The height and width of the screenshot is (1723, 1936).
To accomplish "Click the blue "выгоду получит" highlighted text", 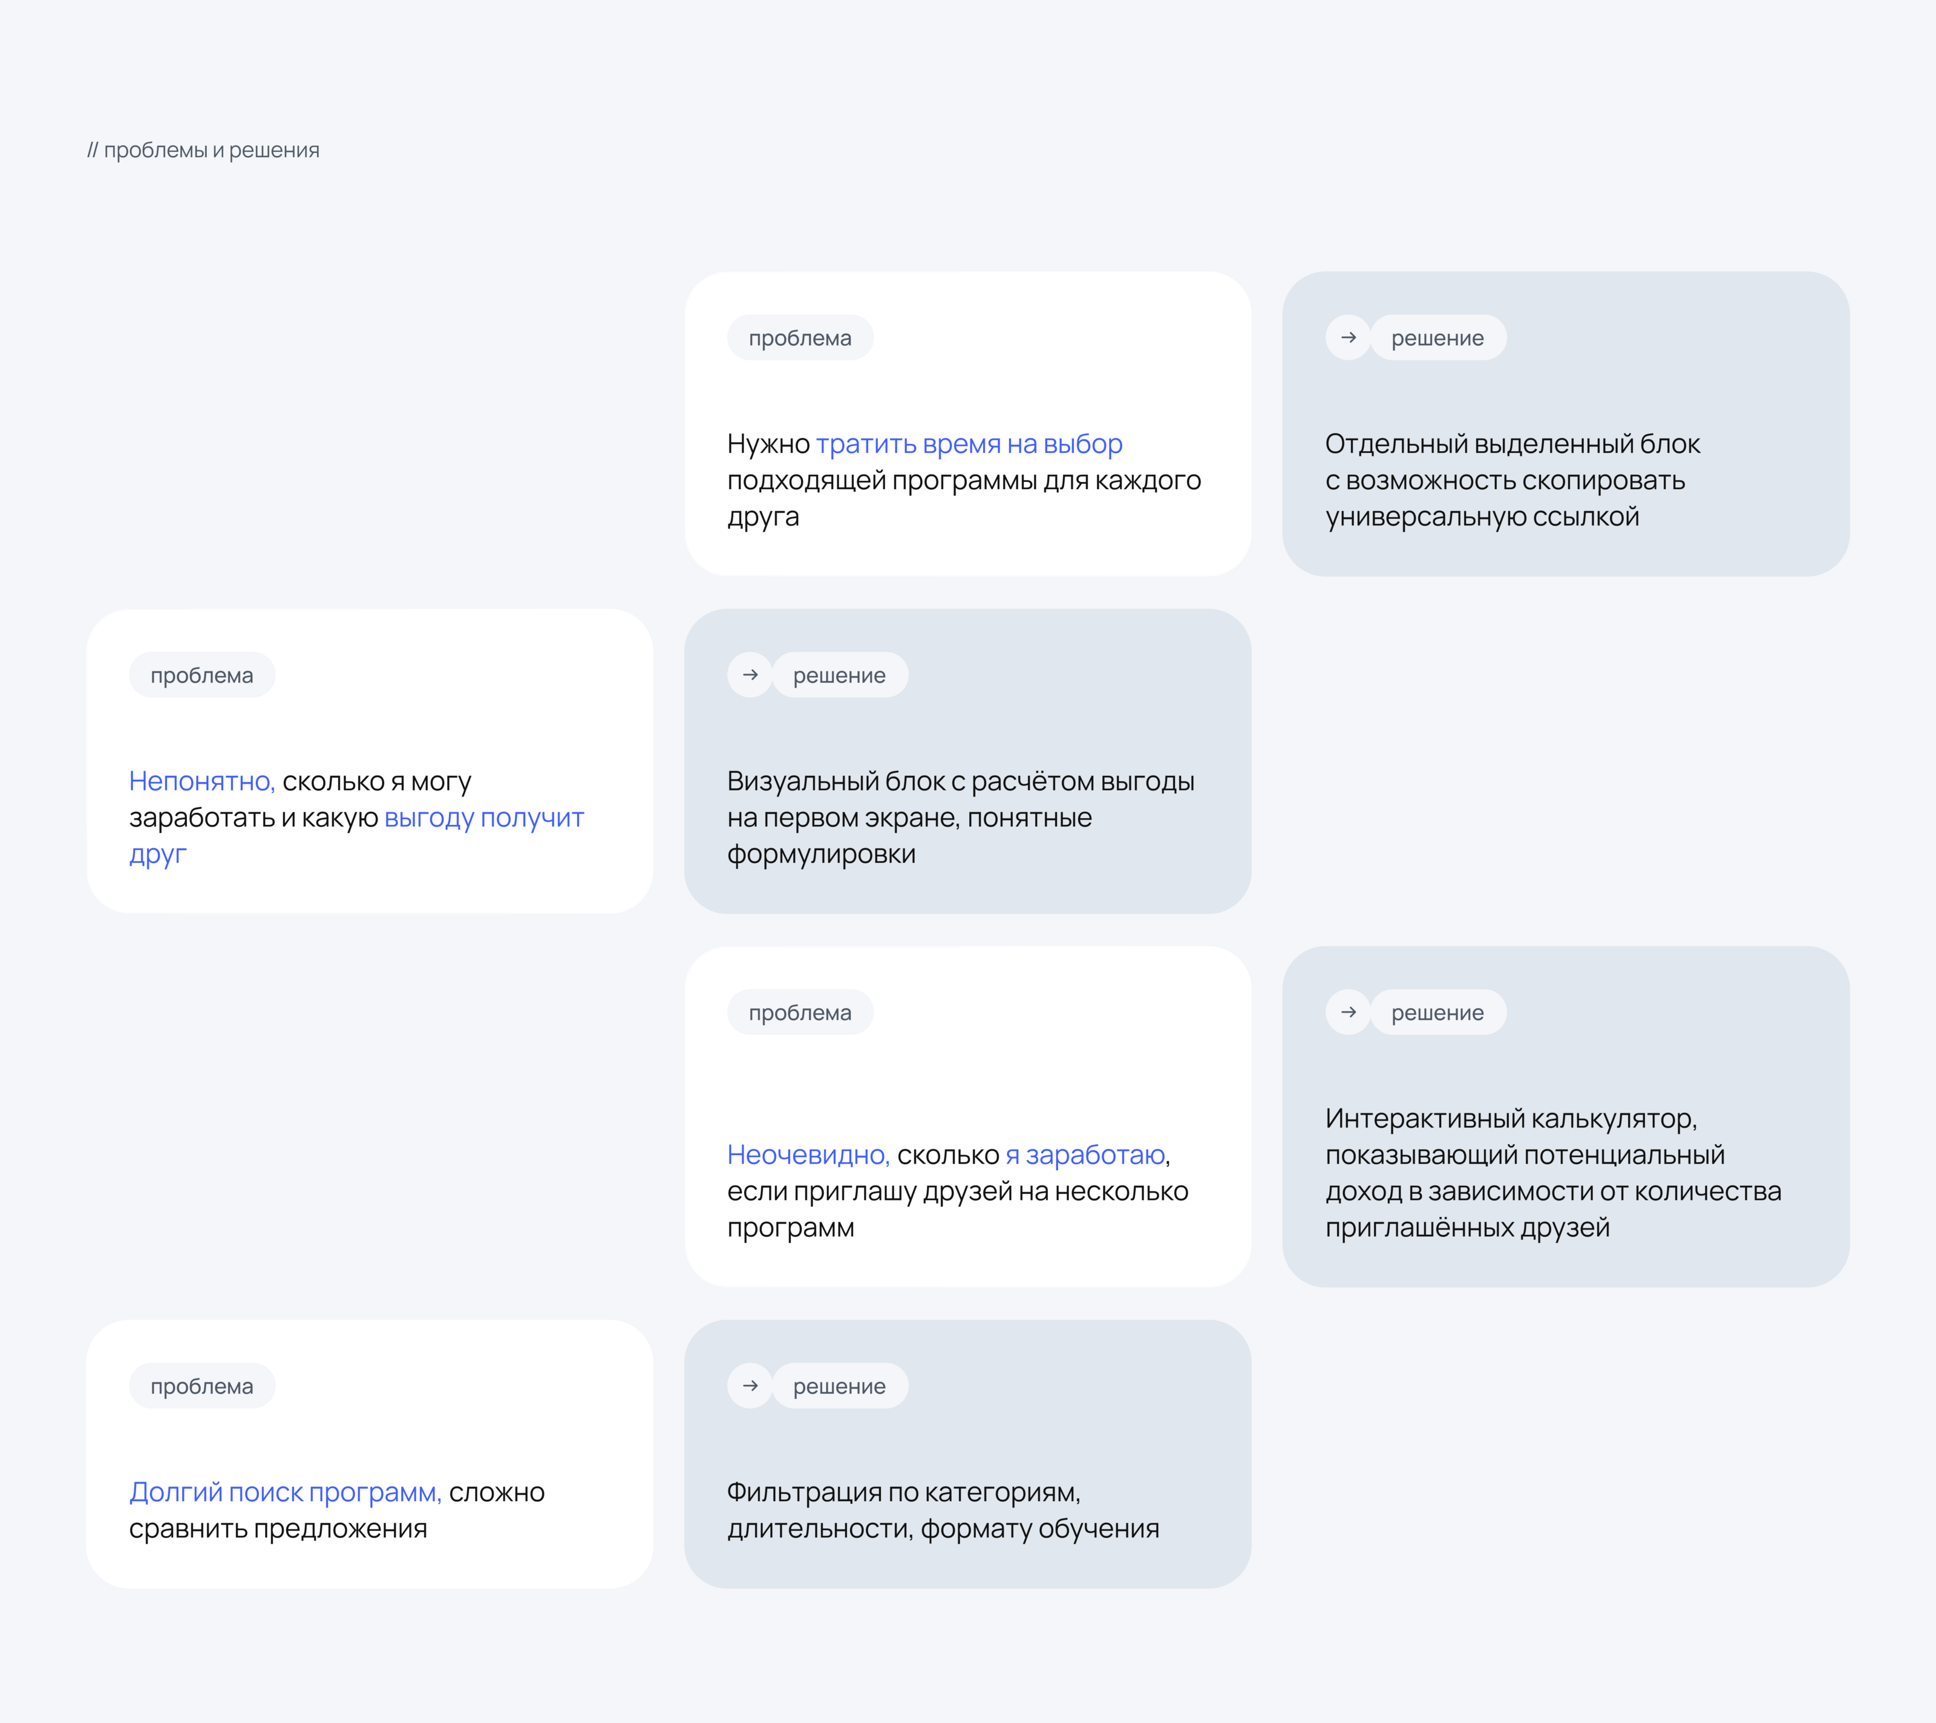I will (484, 818).
